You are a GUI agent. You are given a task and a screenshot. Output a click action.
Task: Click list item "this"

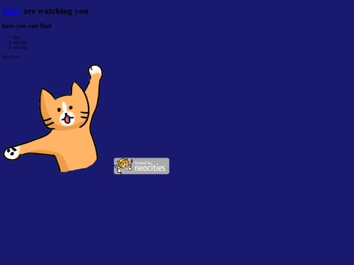coord(16,37)
